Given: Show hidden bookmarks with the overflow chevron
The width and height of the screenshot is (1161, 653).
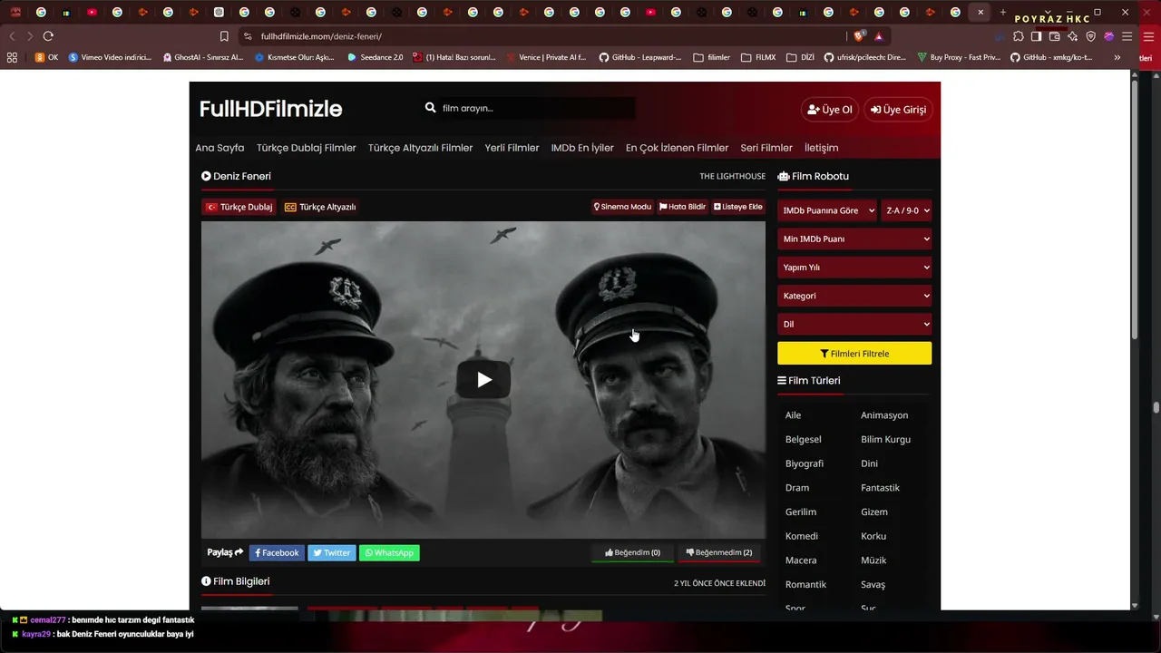Looking at the screenshot, I should (x=1117, y=57).
